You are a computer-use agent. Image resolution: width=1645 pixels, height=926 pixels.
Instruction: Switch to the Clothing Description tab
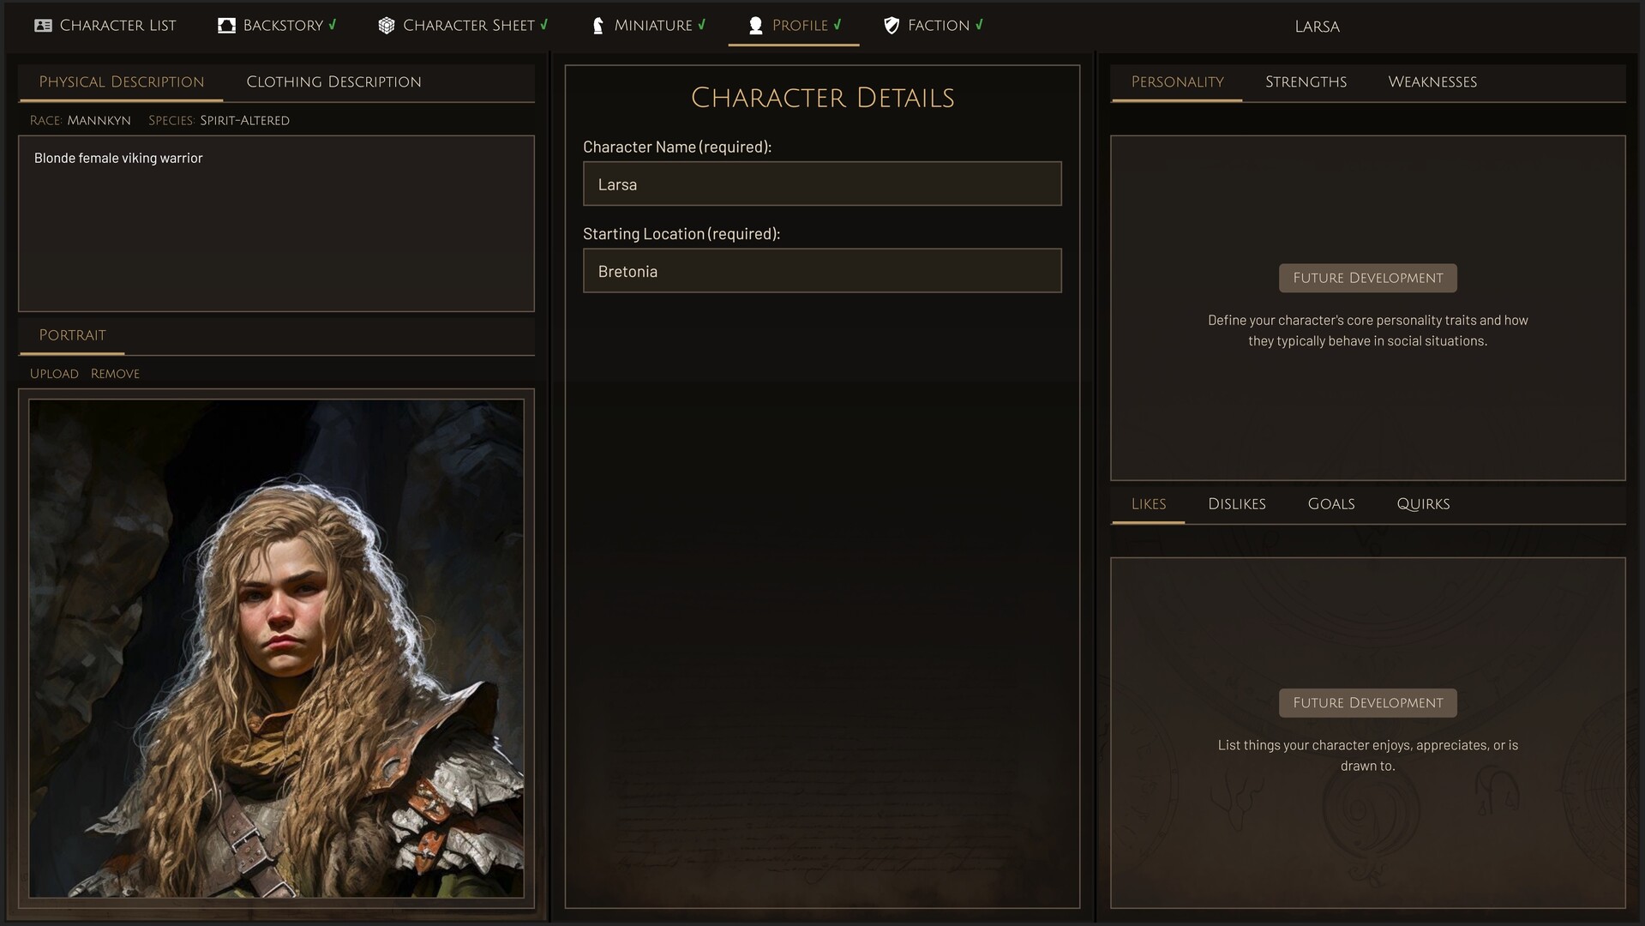[333, 81]
